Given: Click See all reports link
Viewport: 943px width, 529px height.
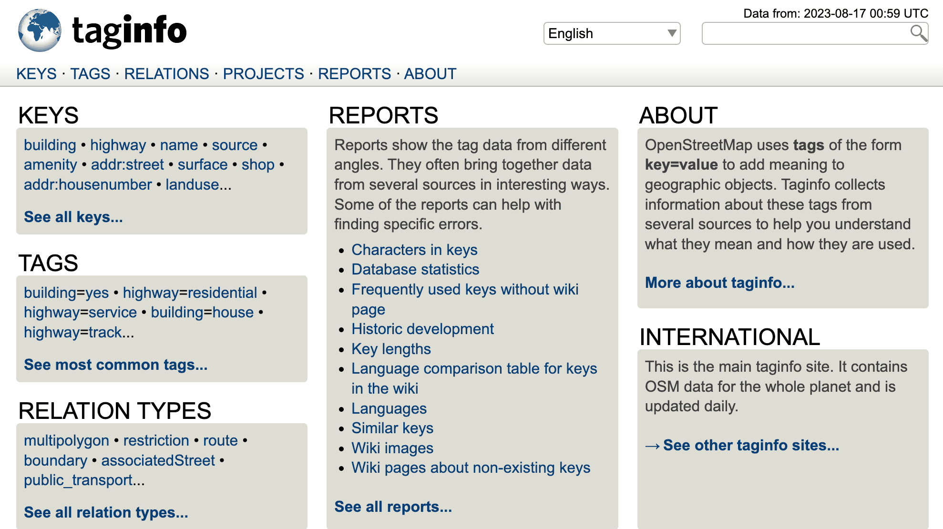Looking at the screenshot, I should 393,507.
